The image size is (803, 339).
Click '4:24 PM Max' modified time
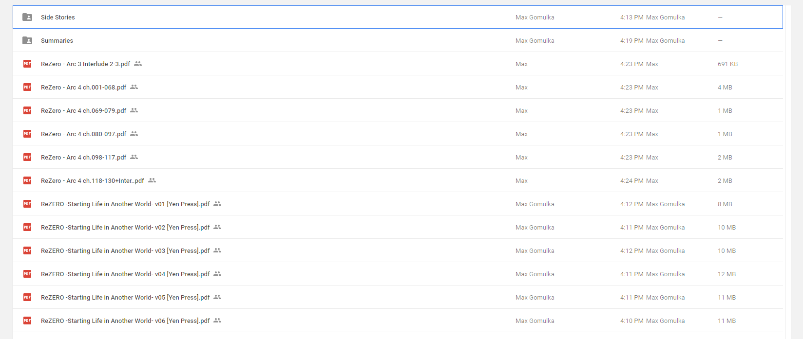click(639, 180)
